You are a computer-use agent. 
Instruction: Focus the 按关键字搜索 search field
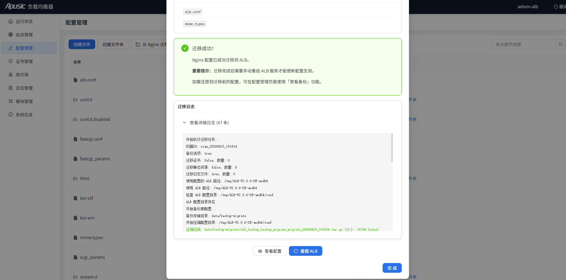524,44
